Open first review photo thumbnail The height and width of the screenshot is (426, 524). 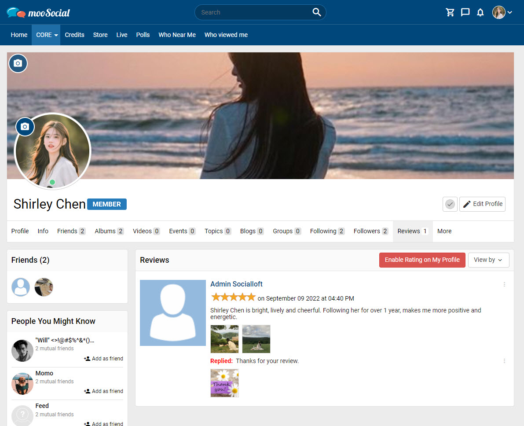(x=224, y=339)
